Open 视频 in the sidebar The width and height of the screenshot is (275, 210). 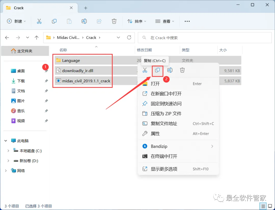[21, 121]
